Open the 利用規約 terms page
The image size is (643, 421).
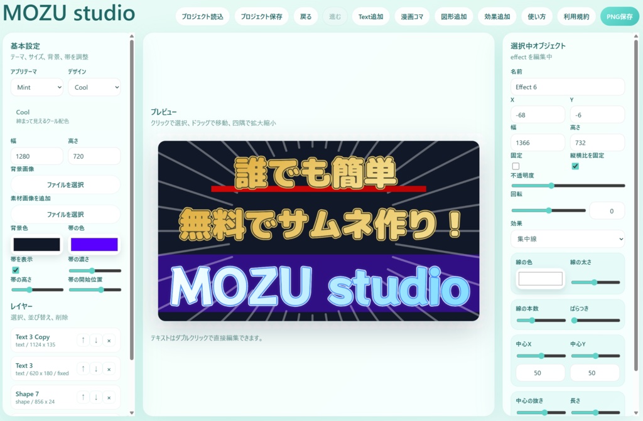tap(575, 16)
